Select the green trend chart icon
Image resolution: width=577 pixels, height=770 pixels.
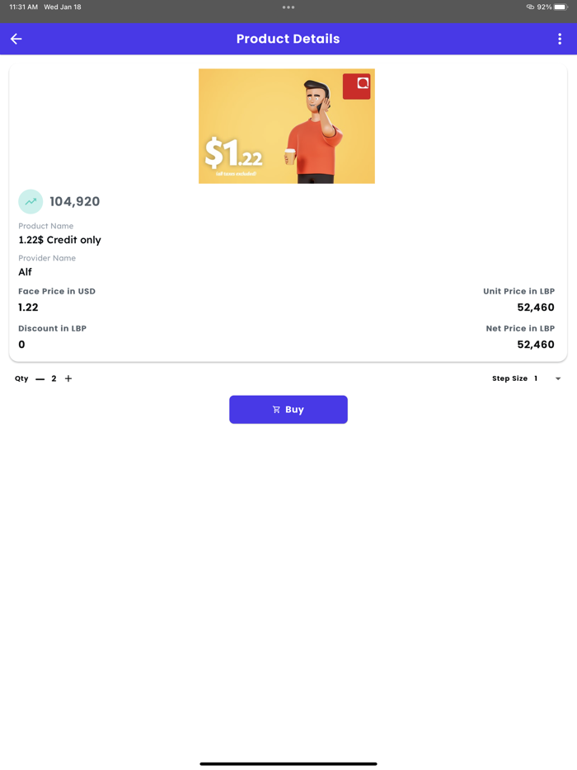[x=30, y=201]
